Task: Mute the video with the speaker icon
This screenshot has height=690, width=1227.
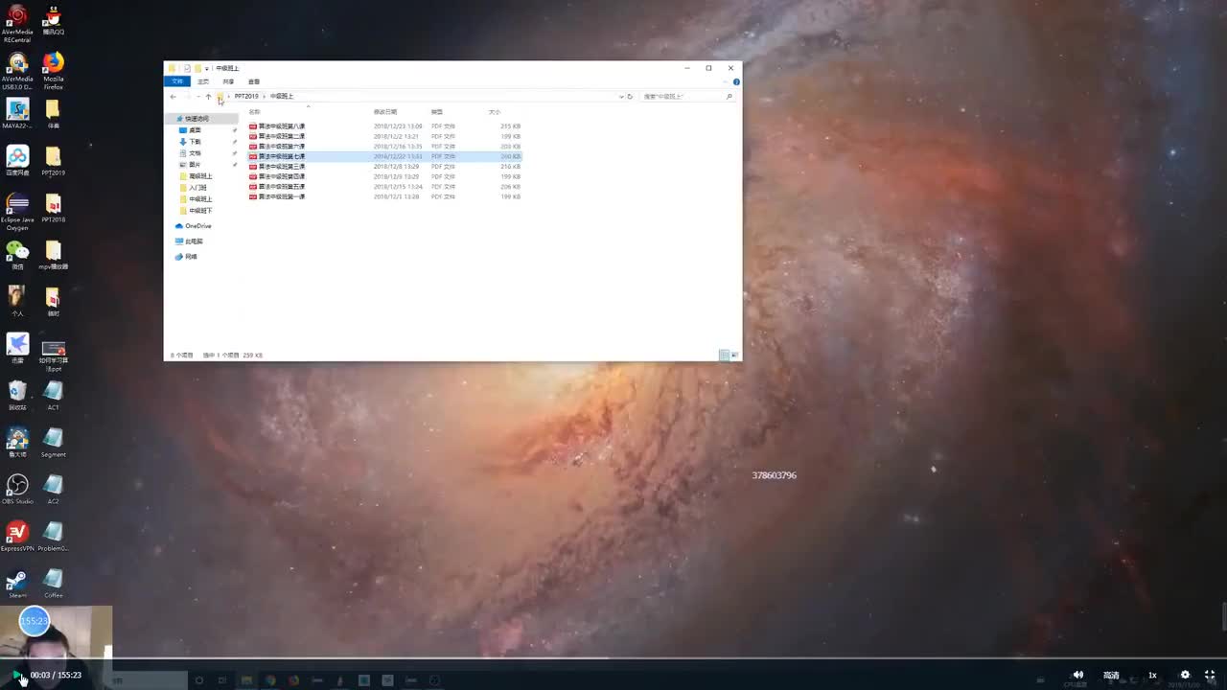Action: coord(1078,675)
